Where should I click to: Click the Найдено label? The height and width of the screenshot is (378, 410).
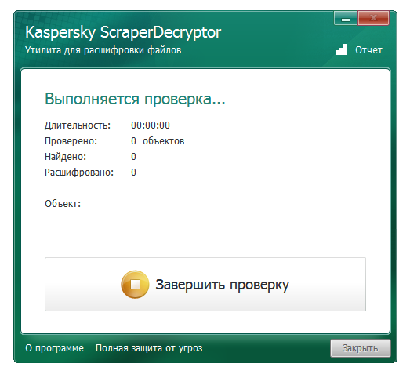[x=65, y=157]
